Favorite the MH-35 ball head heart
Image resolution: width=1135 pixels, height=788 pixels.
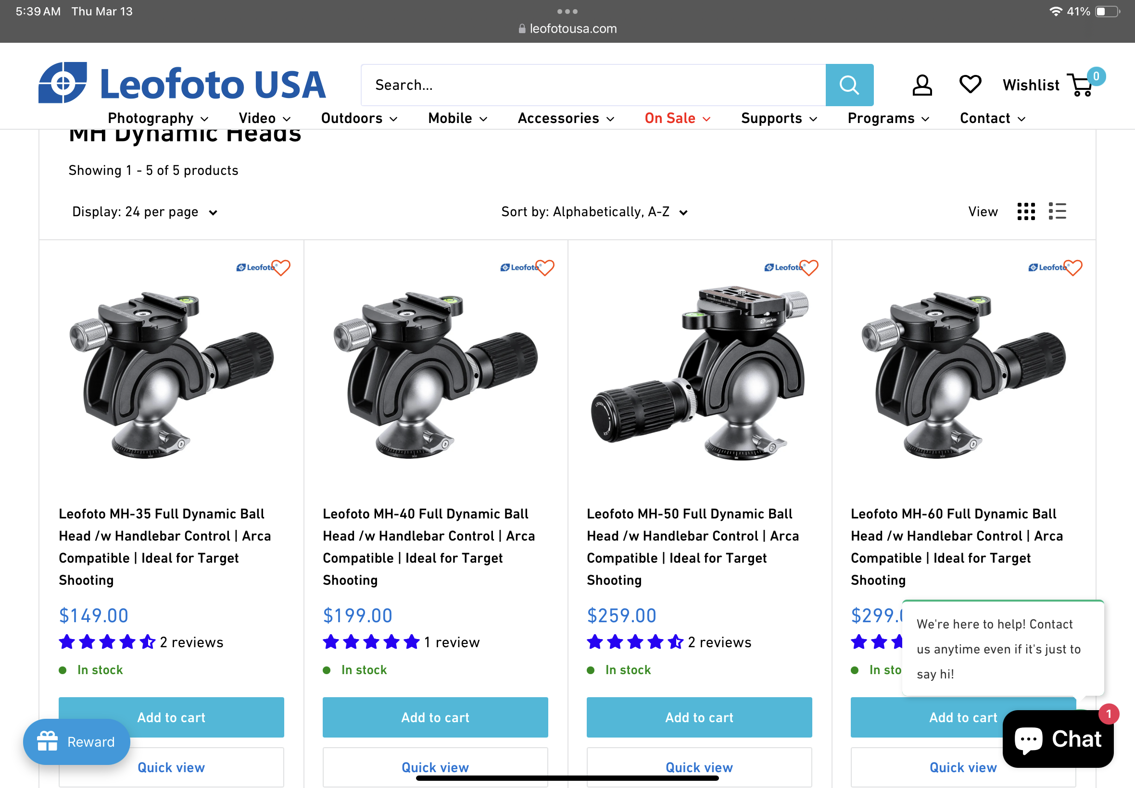point(281,267)
